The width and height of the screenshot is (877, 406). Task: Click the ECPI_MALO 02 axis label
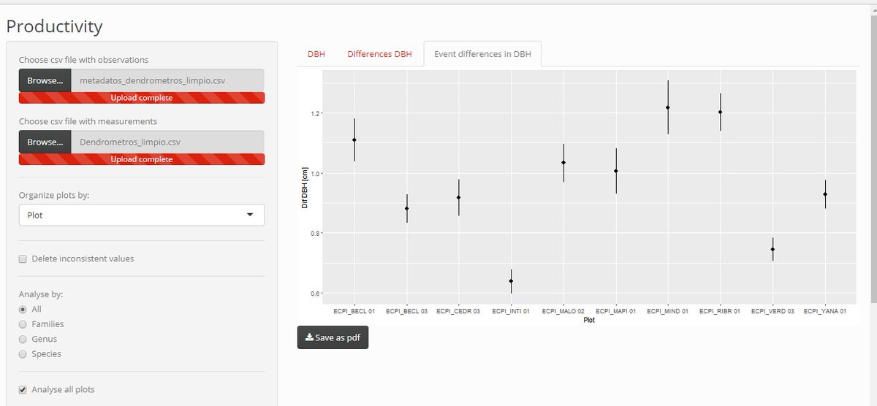[x=563, y=312]
